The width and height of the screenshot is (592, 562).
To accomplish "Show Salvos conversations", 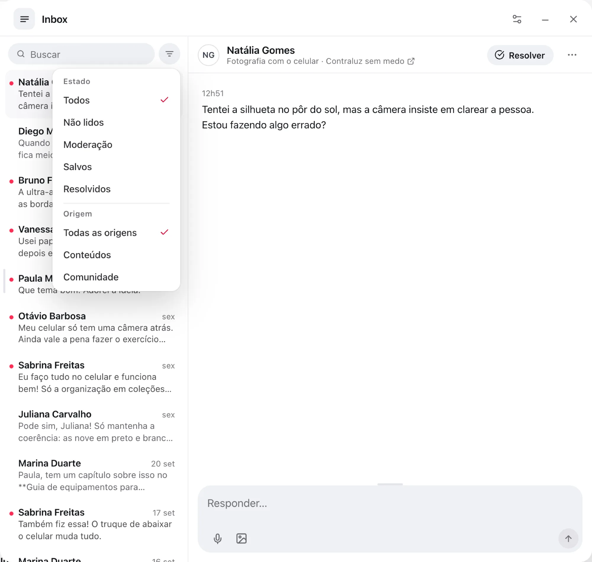I will [x=116, y=167].
